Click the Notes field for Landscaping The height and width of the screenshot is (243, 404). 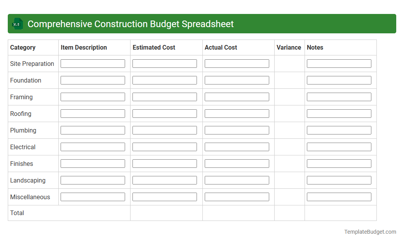point(339,180)
